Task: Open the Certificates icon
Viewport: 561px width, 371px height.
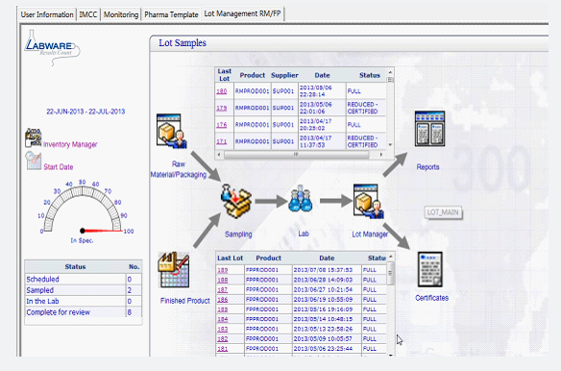Action: (430, 269)
